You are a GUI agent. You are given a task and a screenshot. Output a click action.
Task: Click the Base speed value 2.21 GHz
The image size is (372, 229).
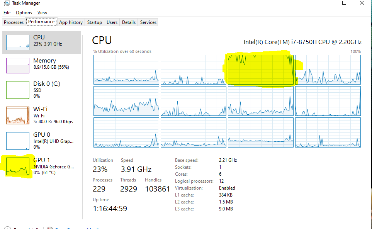pos(228,160)
